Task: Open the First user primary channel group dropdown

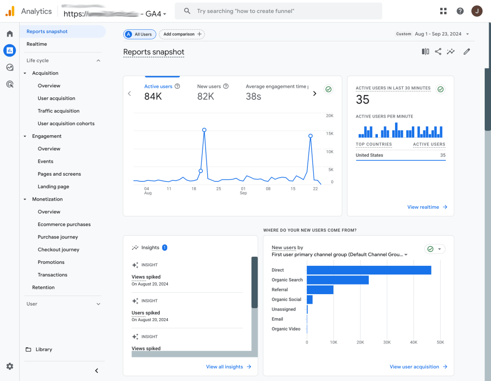Action: tap(406, 255)
